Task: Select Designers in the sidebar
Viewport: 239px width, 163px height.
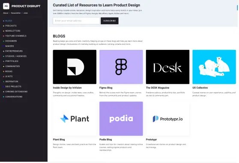Action: click(x=11, y=41)
